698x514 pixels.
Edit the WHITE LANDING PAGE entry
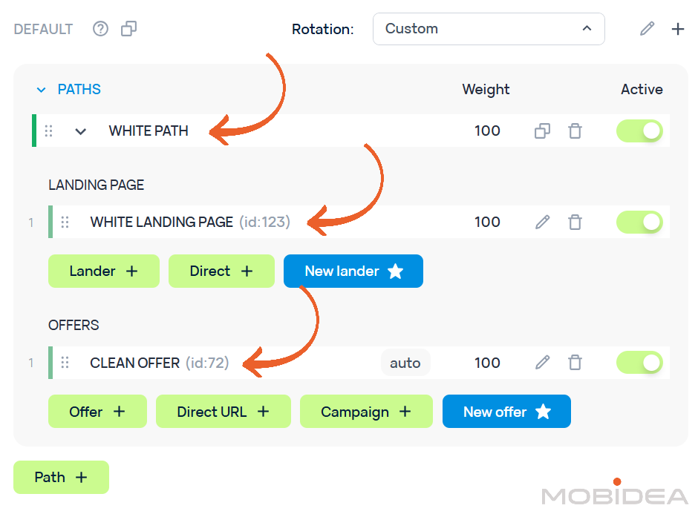[x=543, y=222]
